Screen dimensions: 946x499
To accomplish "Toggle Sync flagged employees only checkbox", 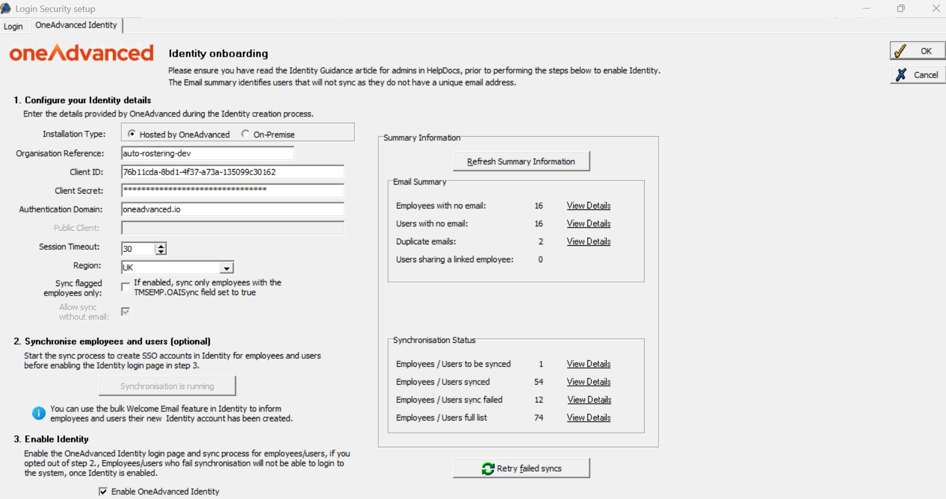I will [x=125, y=287].
